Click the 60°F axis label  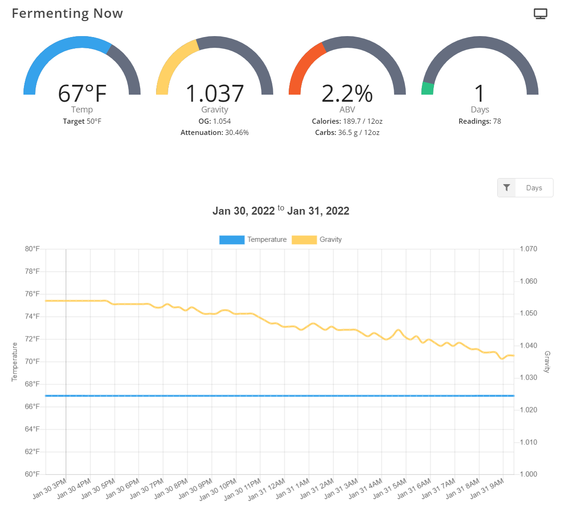coord(32,474)
